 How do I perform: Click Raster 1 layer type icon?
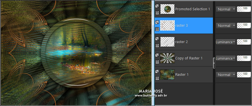157,71
